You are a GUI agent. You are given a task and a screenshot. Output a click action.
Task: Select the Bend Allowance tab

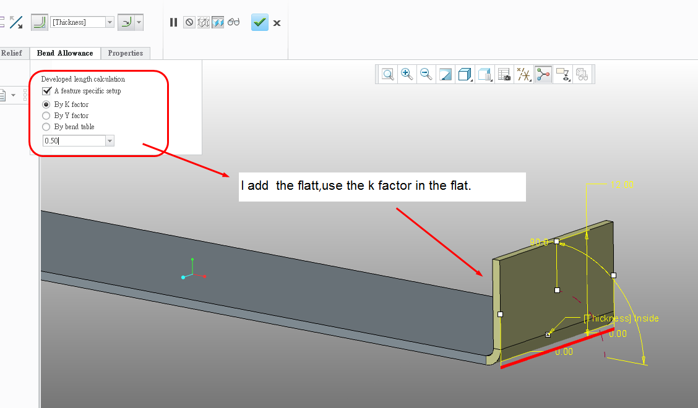(x=65, y=53)
